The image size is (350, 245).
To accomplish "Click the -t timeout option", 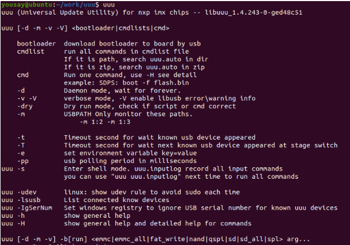I will tap(21, 137).
